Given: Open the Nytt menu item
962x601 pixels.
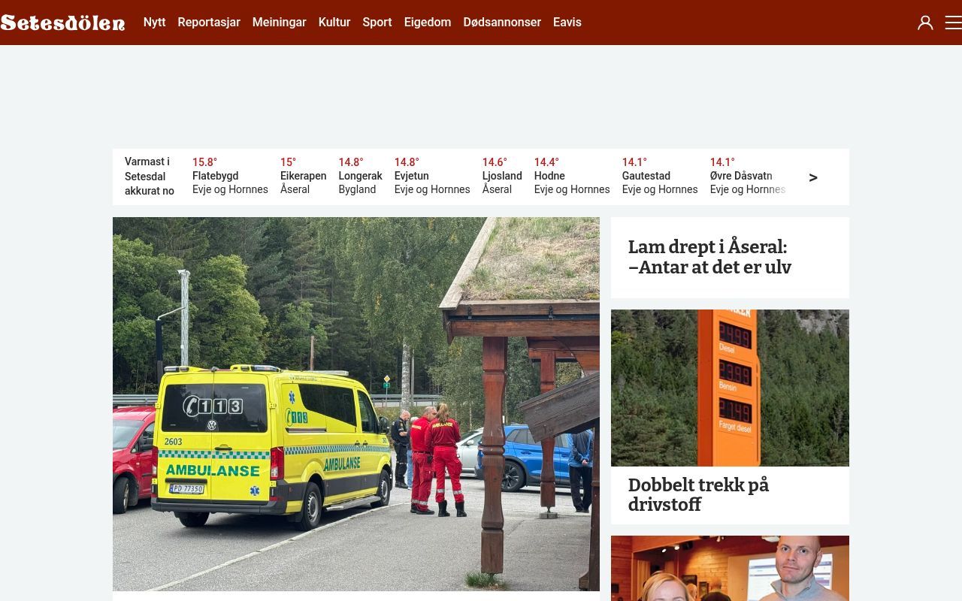Looking at the screenshot, I should (x=154, y=23).
